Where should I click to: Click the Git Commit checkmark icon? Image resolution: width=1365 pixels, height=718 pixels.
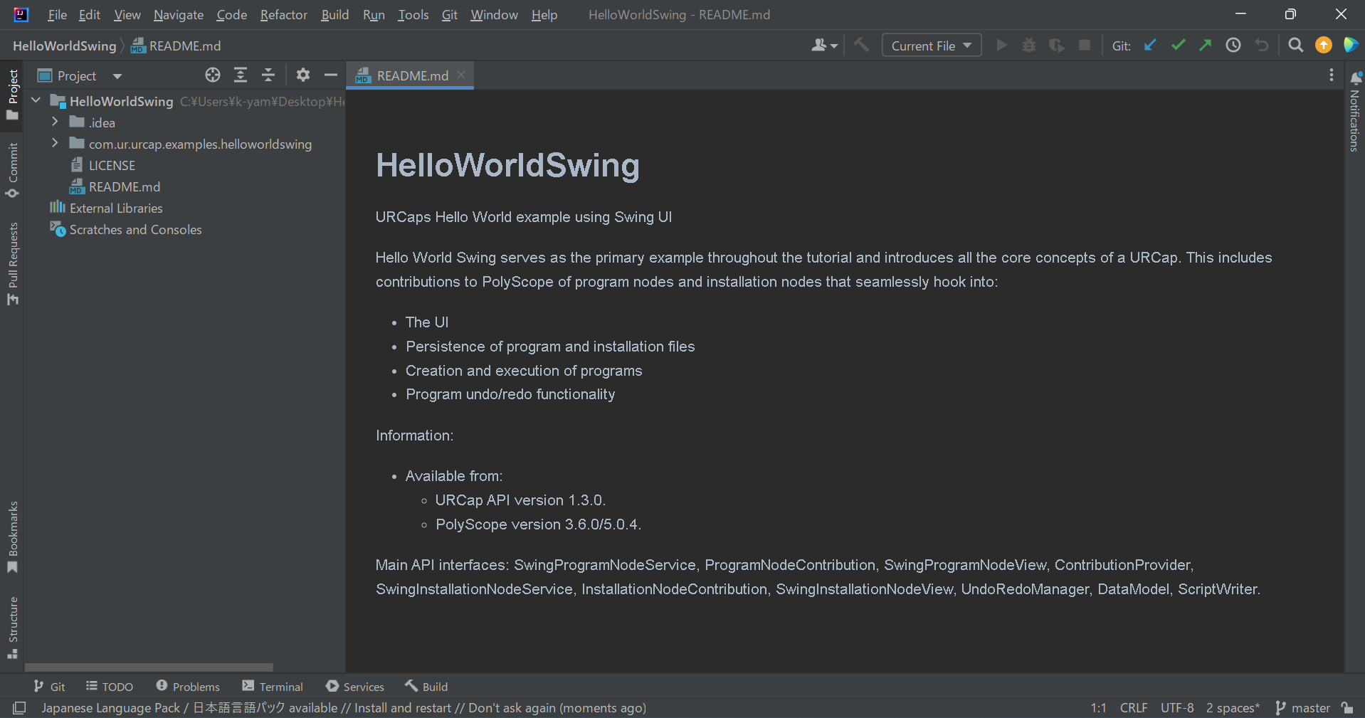tap(1178, 46)
